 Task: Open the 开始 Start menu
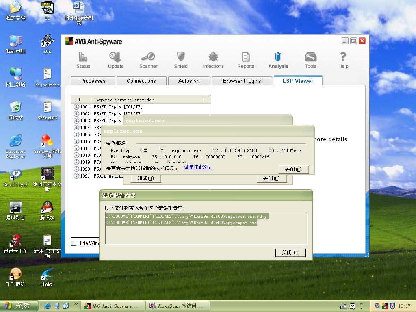point(19,306)
